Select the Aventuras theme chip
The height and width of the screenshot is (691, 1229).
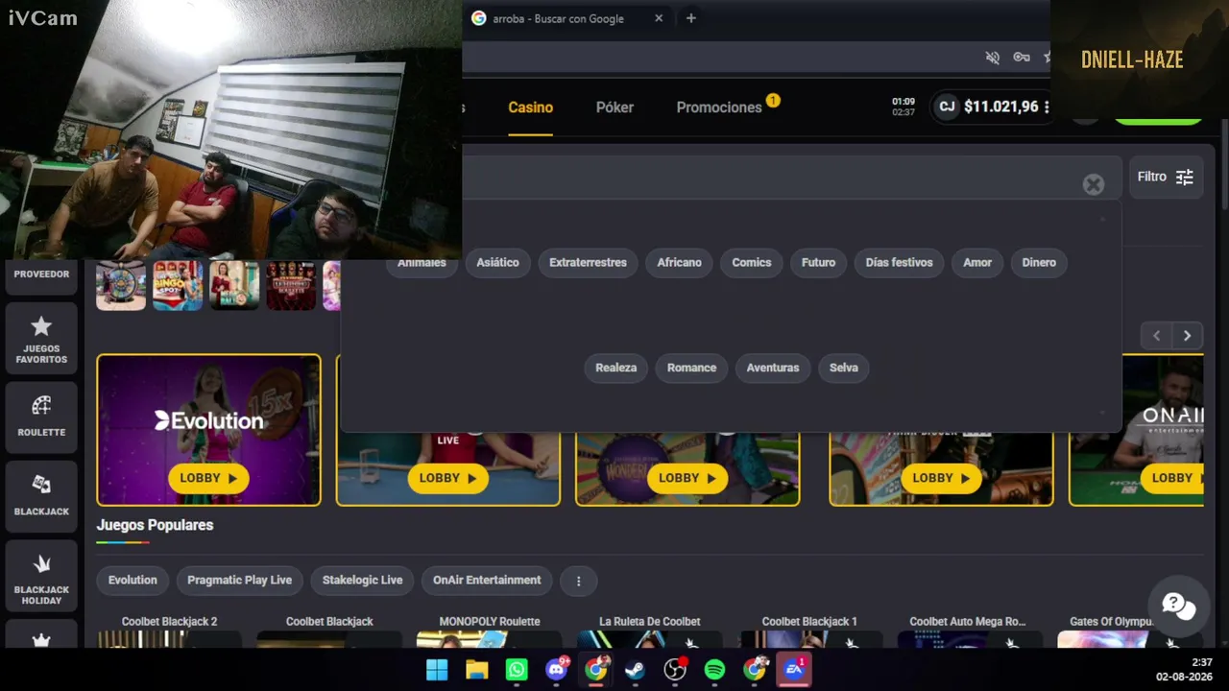(x=773, y=369)
